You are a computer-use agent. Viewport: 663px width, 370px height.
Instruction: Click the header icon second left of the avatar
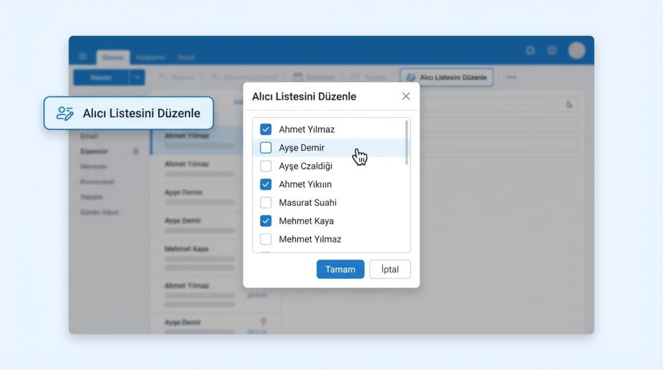530,50
